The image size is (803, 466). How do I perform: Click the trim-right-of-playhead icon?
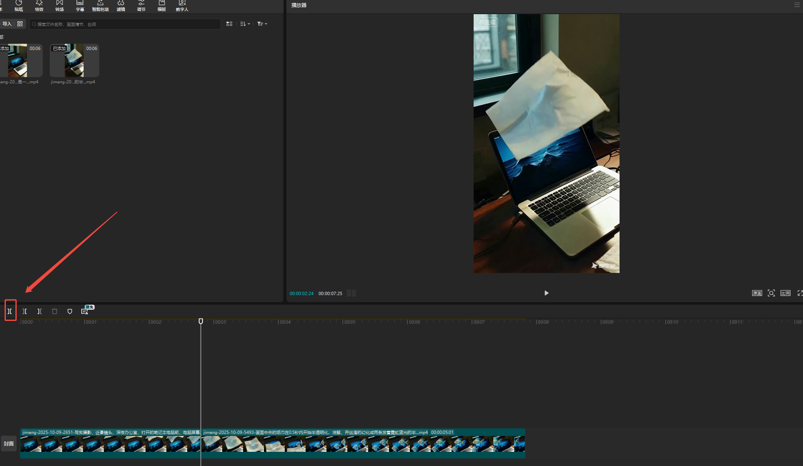[x=40, y=311]
